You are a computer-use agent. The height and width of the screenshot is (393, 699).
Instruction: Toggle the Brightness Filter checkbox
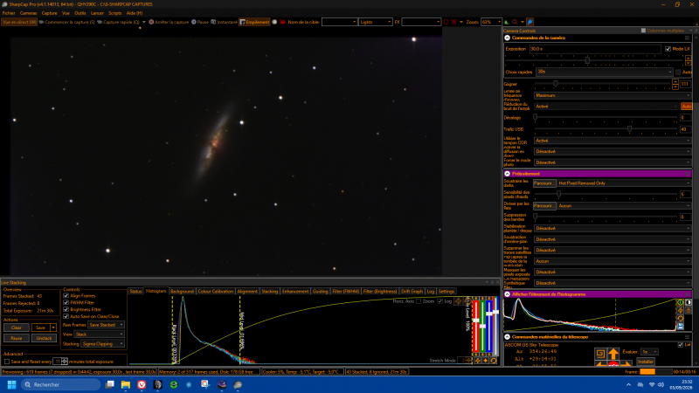(x=66, y=309)
